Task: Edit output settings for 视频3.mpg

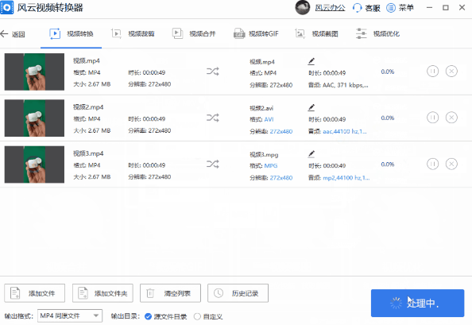Action: pos(311,154)
